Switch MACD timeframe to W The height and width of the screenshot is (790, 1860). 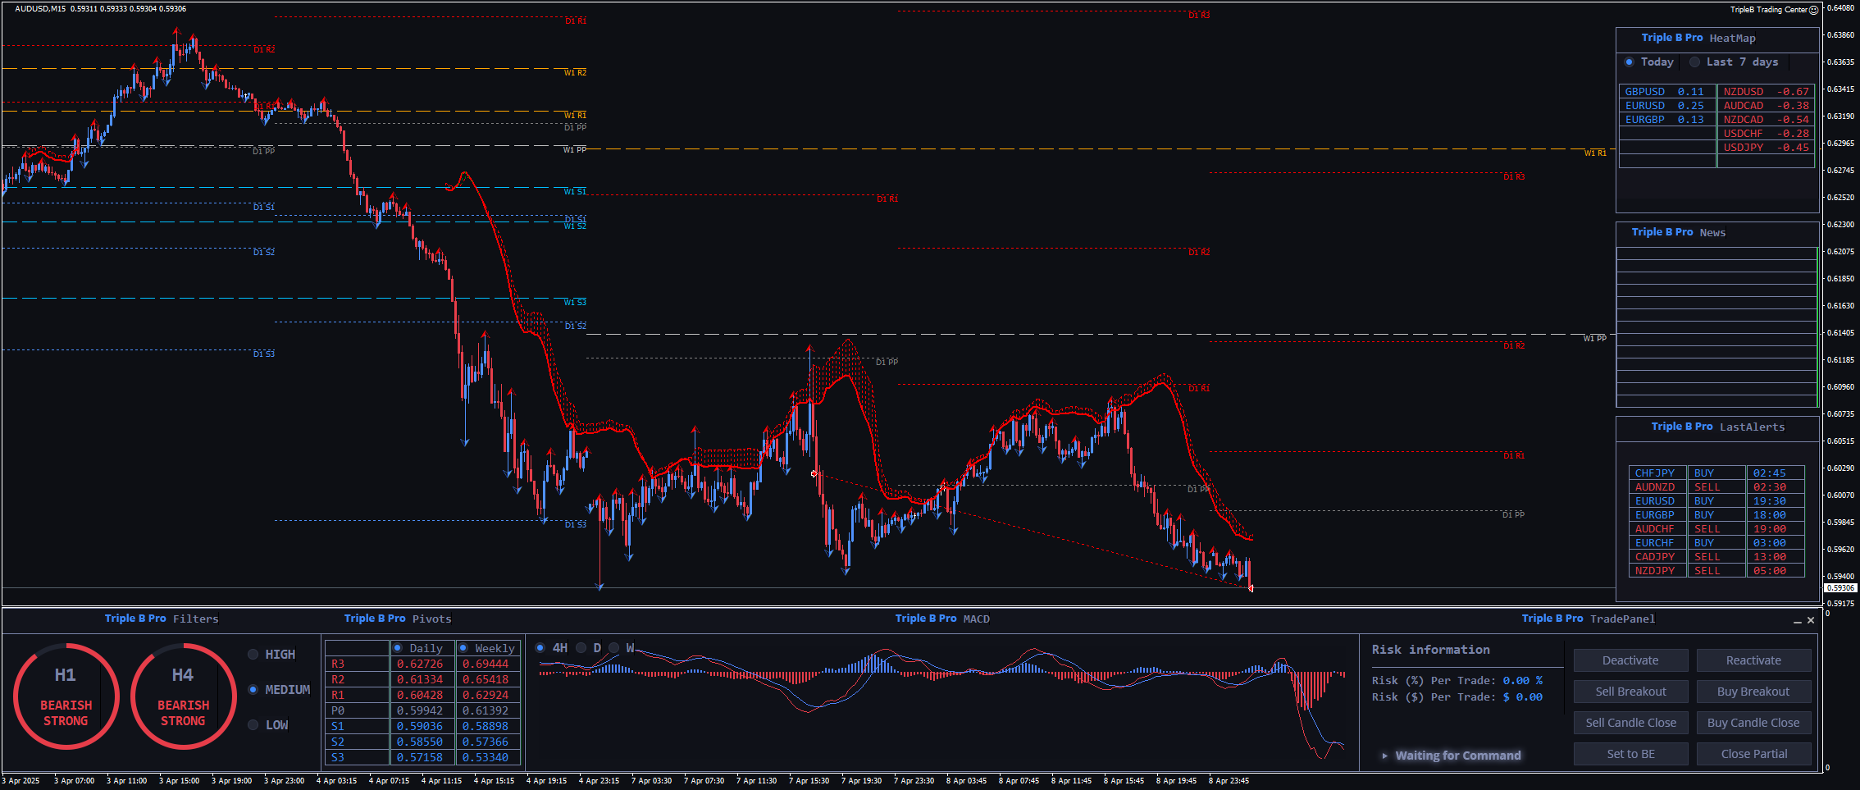614,648
